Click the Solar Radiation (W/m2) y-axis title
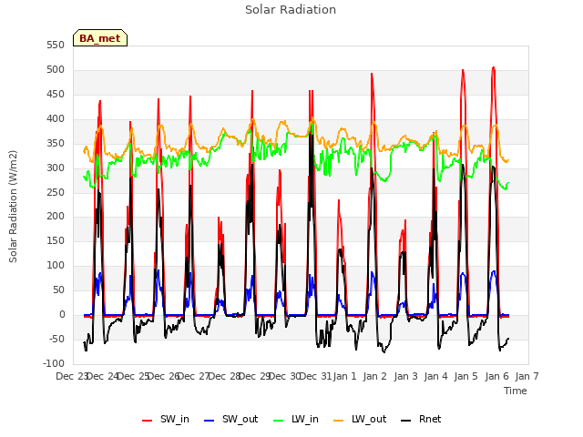This screenshot has width=583, height=437. pos(13,207)
